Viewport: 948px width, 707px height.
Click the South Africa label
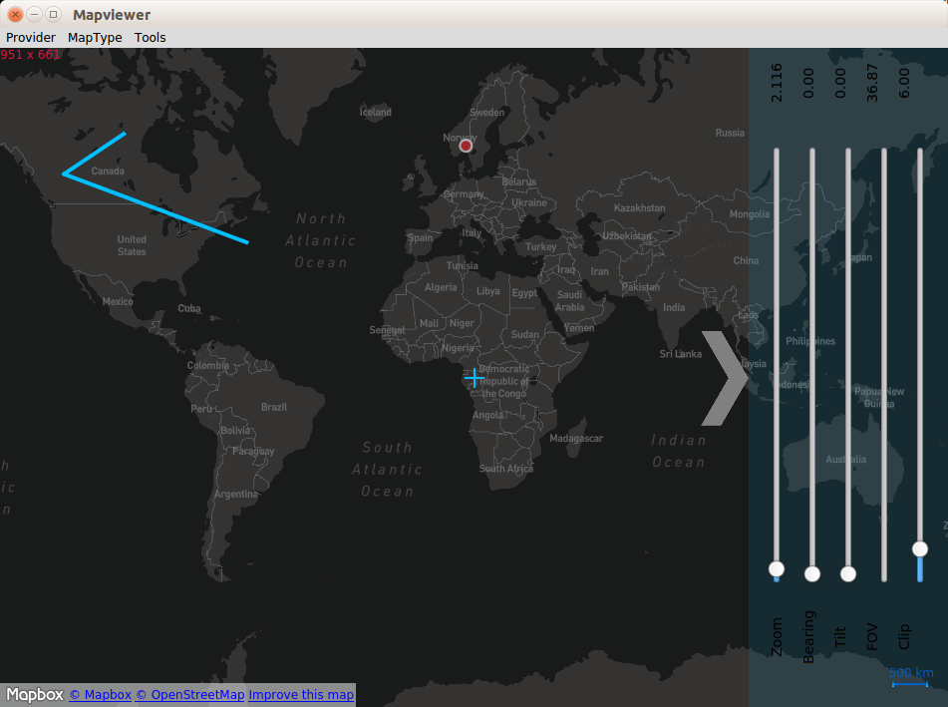[x=506, y=469]
